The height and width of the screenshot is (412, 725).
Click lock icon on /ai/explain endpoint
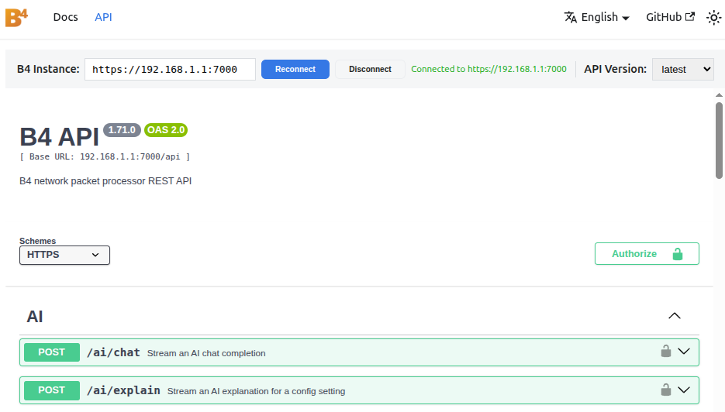(666, 390)
